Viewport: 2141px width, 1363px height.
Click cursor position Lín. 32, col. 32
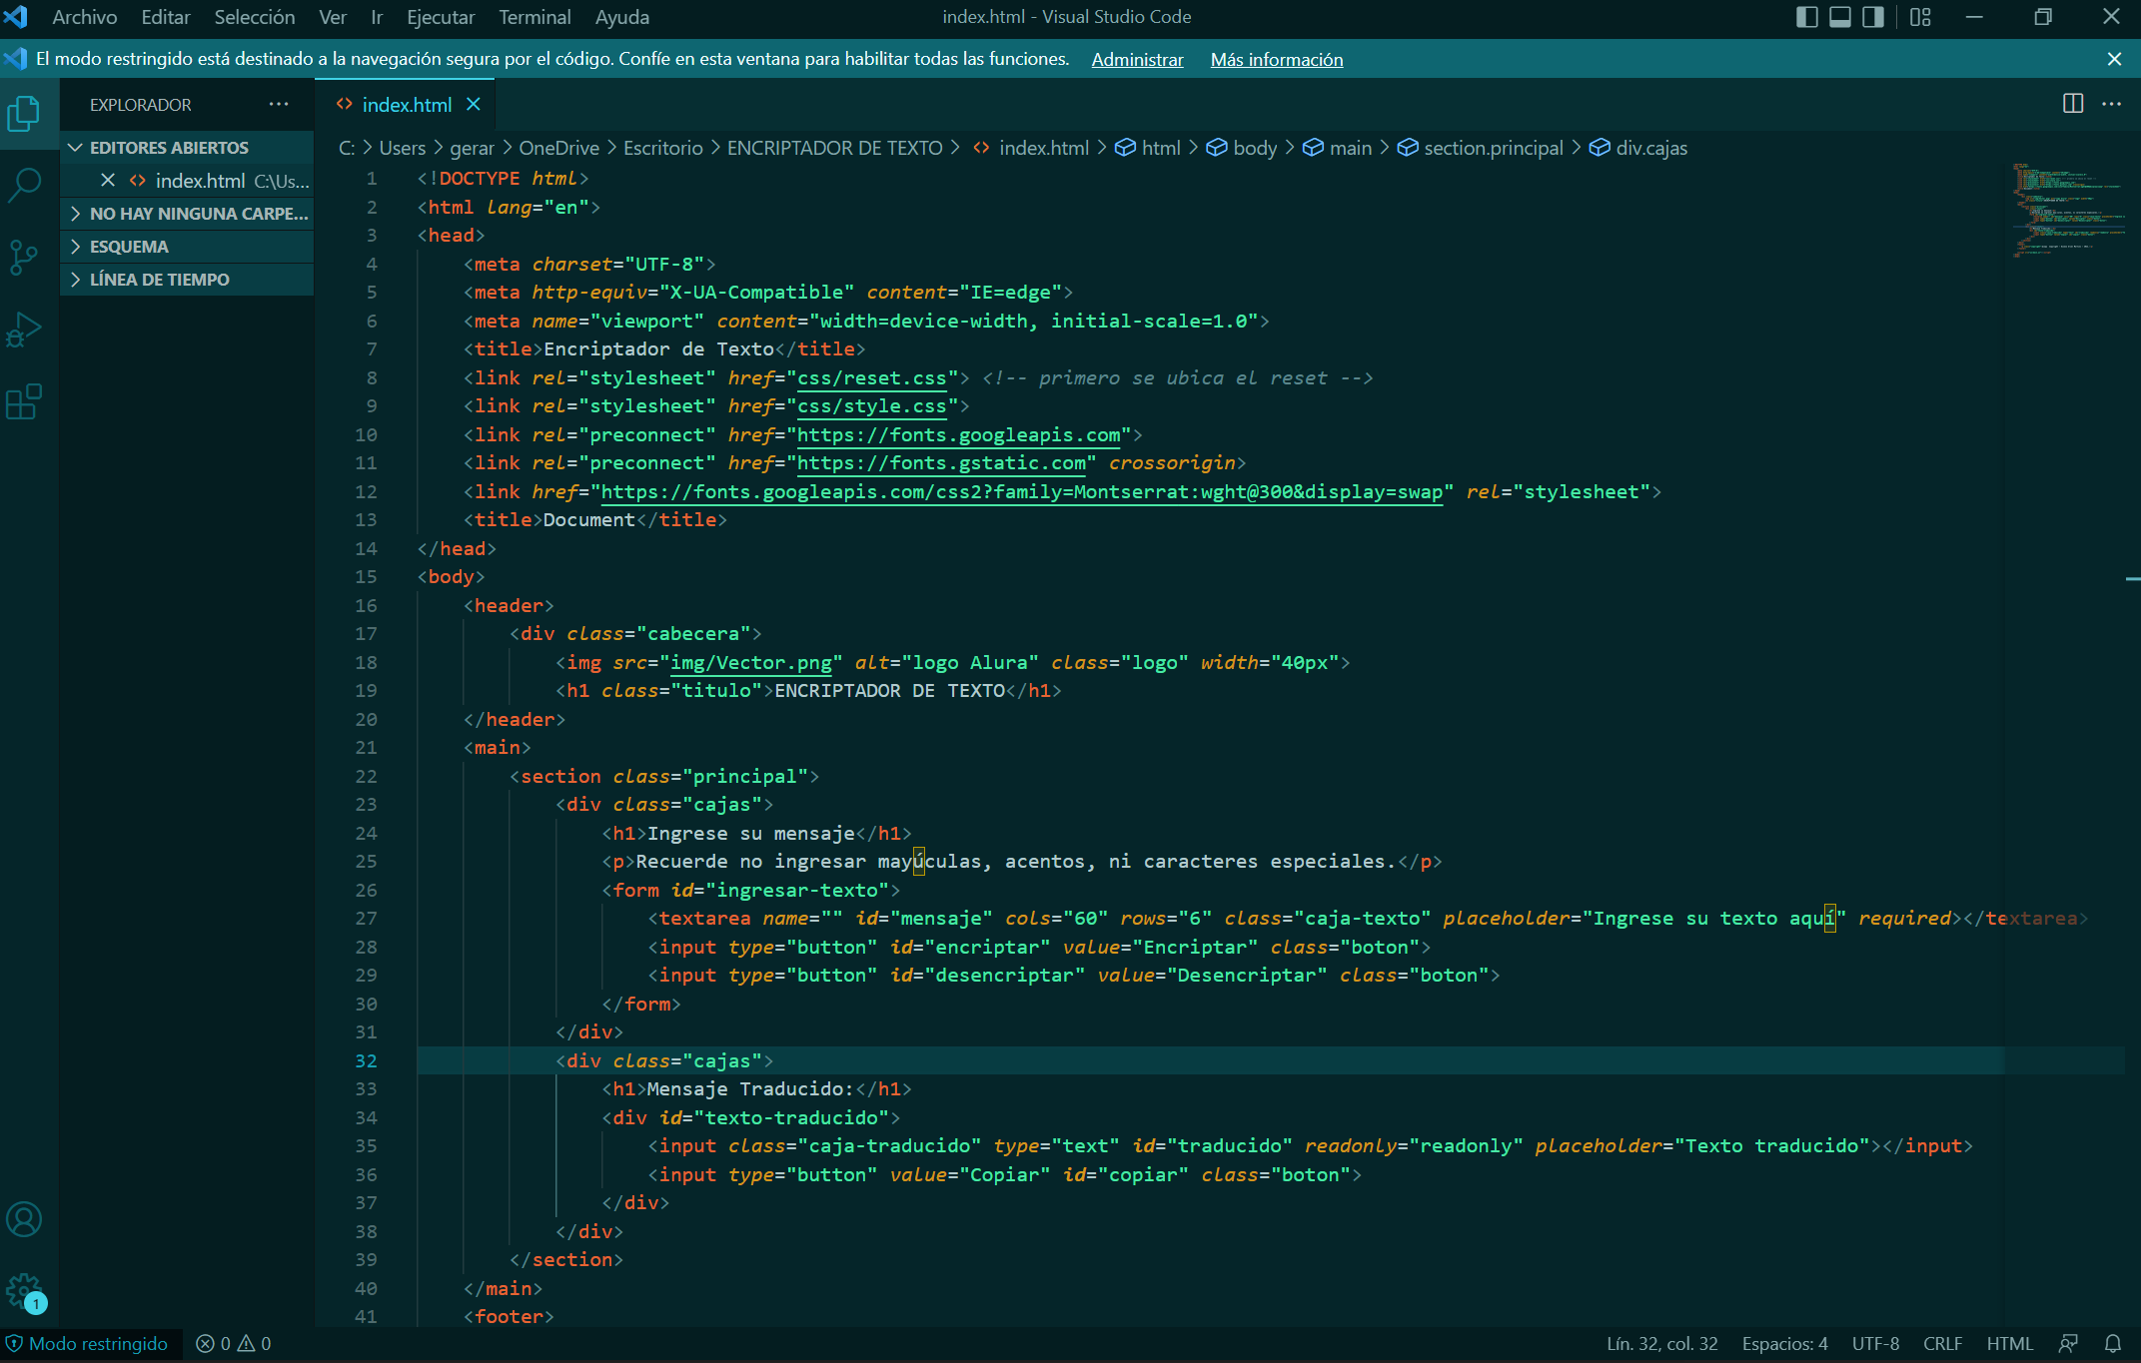coord(1661,1344)
